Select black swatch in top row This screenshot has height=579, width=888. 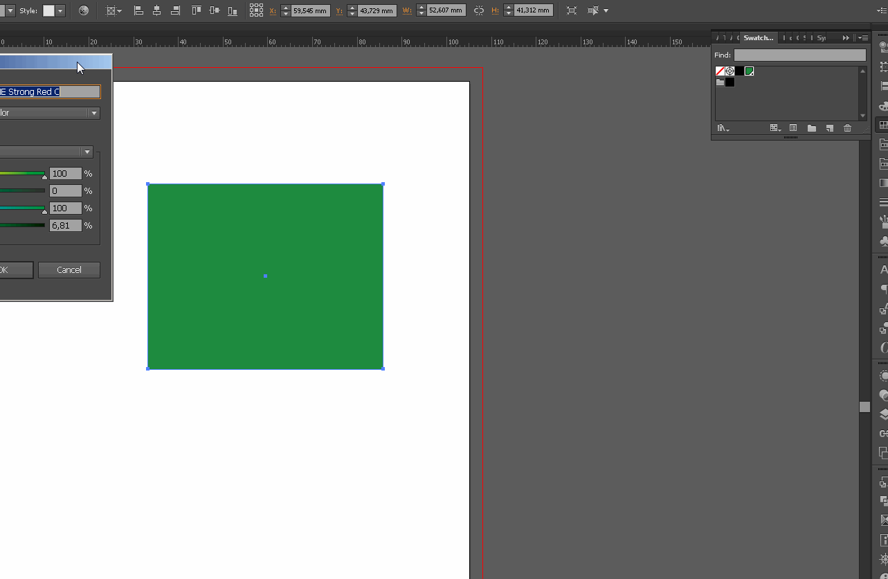pos(739,71)
